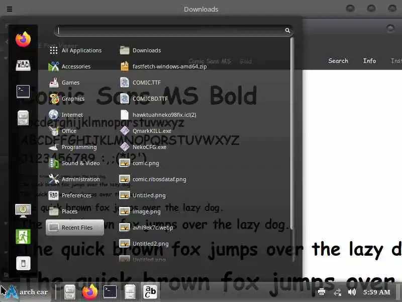The width and height of the screenshot is (402, 302).
Task: Click the green Log Out icon
Action: click(x=23, y=237)
